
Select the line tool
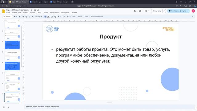click(x=58, y=17)
